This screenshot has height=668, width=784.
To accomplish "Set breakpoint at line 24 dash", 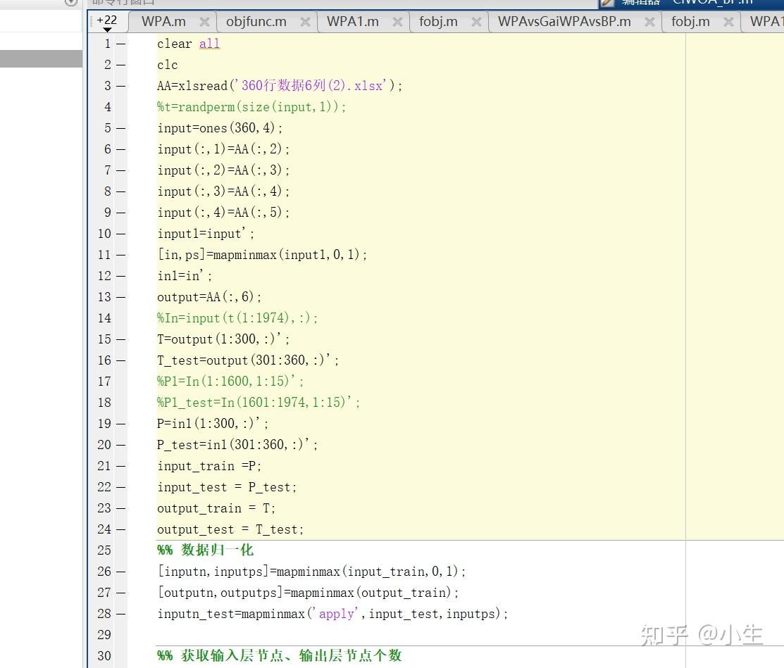I will tap(120, 529).
